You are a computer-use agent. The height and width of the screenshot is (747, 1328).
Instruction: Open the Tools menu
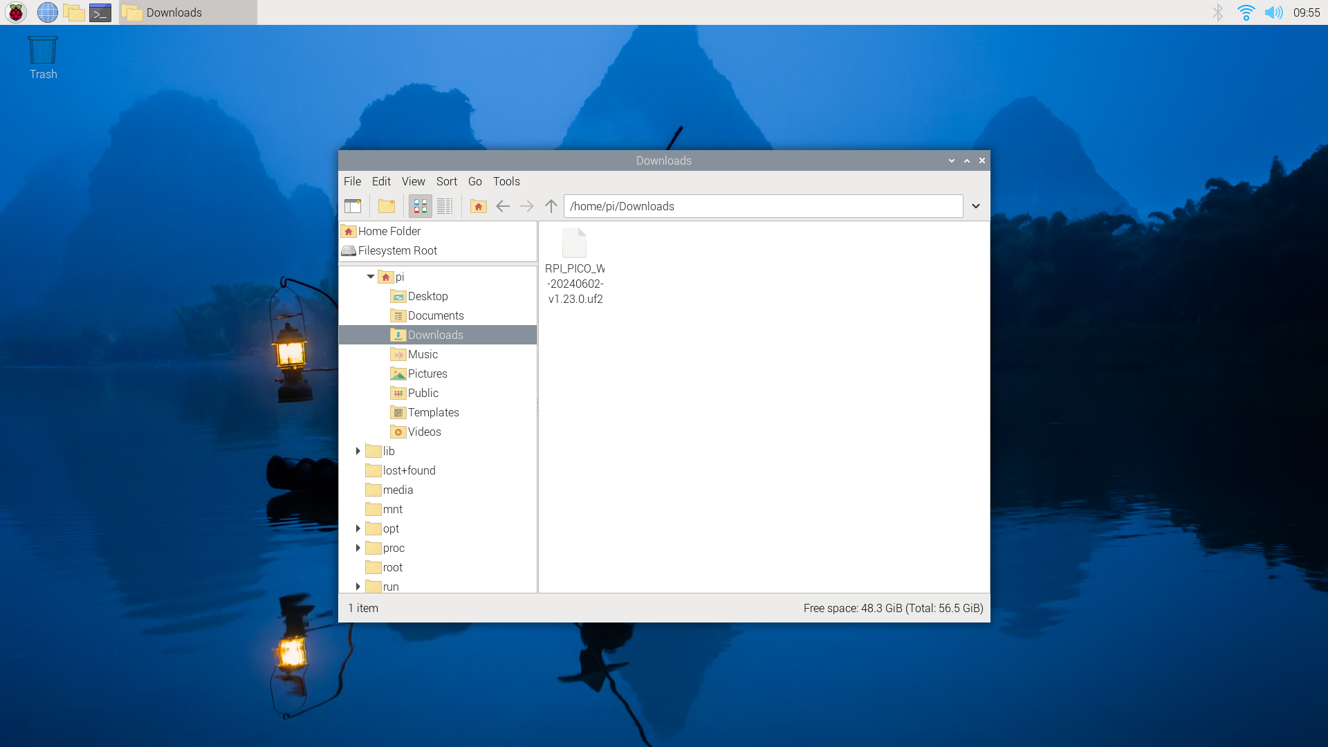click(506, 181)
